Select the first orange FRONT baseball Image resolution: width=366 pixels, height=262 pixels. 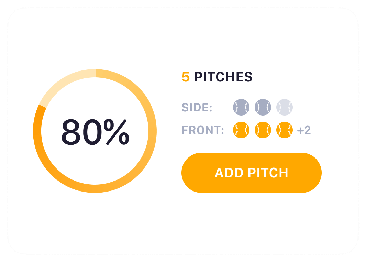(241, 130)
